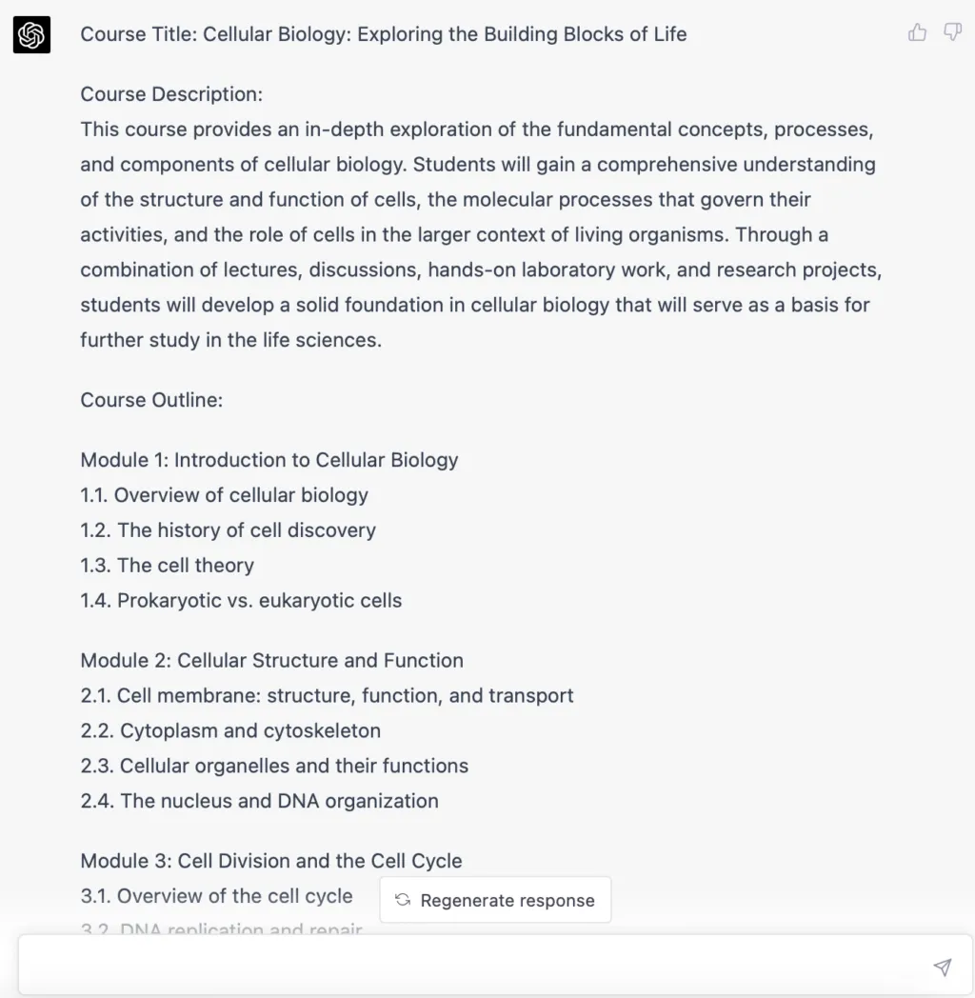Focus the message input field
Image resolution: width=975 pixels, height=998 pixels.
pos(471,965)
